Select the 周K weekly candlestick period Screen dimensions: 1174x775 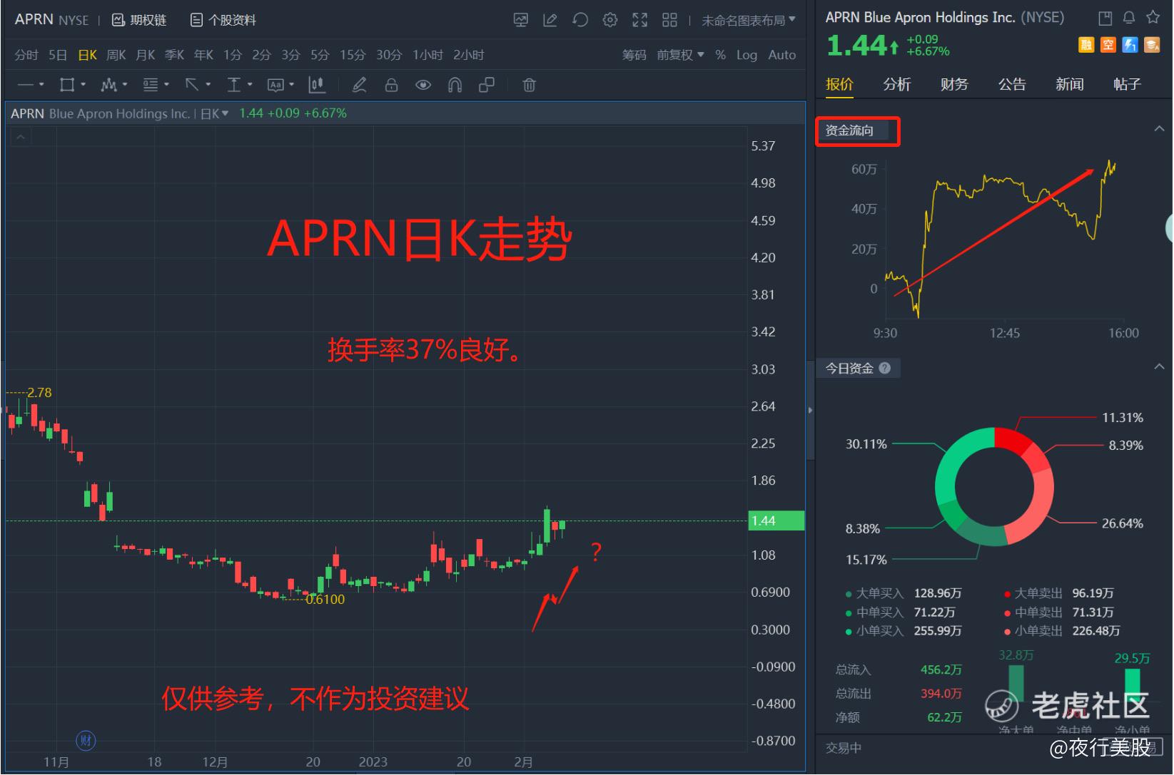(x=116, y=55)
